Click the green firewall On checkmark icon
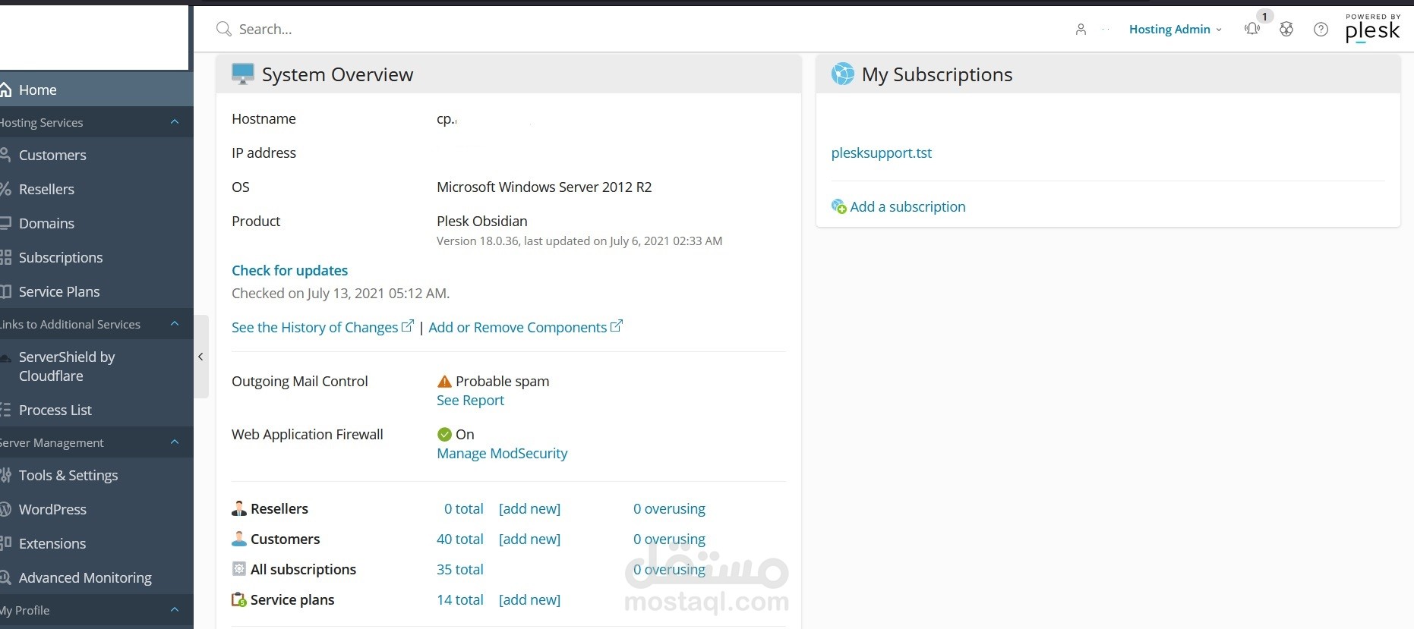Screen dimensions: 1414x629 pyautogui.click(x=444, y=434)
